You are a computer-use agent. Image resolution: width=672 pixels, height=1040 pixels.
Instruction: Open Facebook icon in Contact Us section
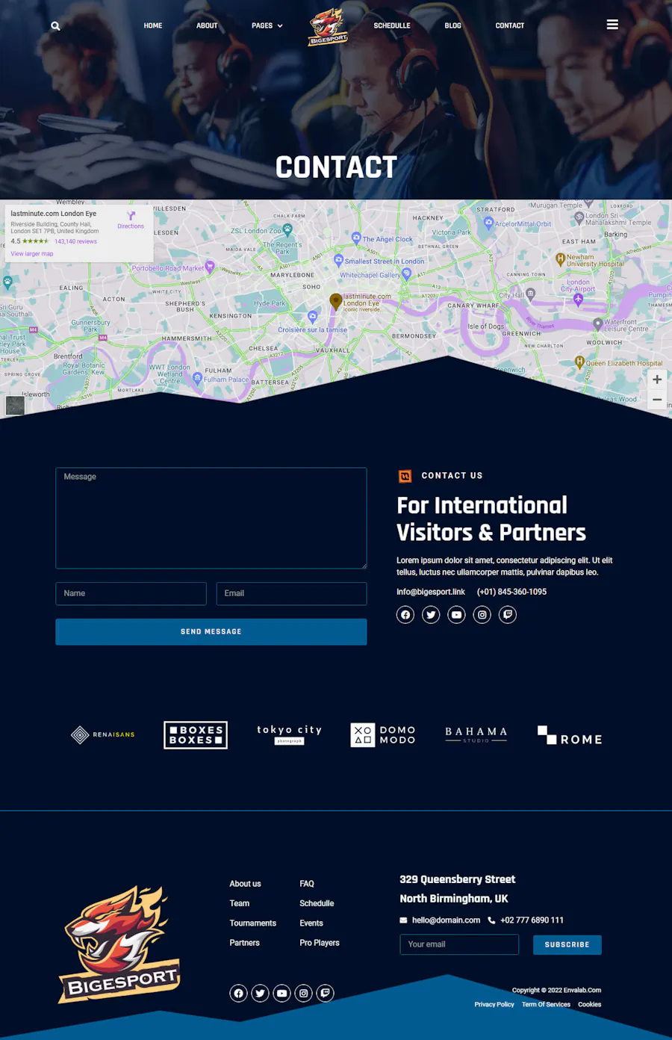405,615
